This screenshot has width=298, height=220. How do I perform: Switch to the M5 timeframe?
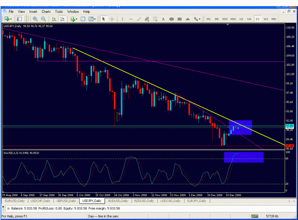pyautogui.click(x=216, y=19)
